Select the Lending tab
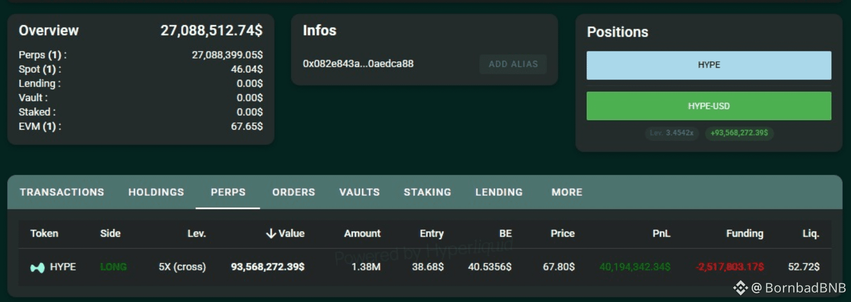851x302 pixels. point(499,192)
